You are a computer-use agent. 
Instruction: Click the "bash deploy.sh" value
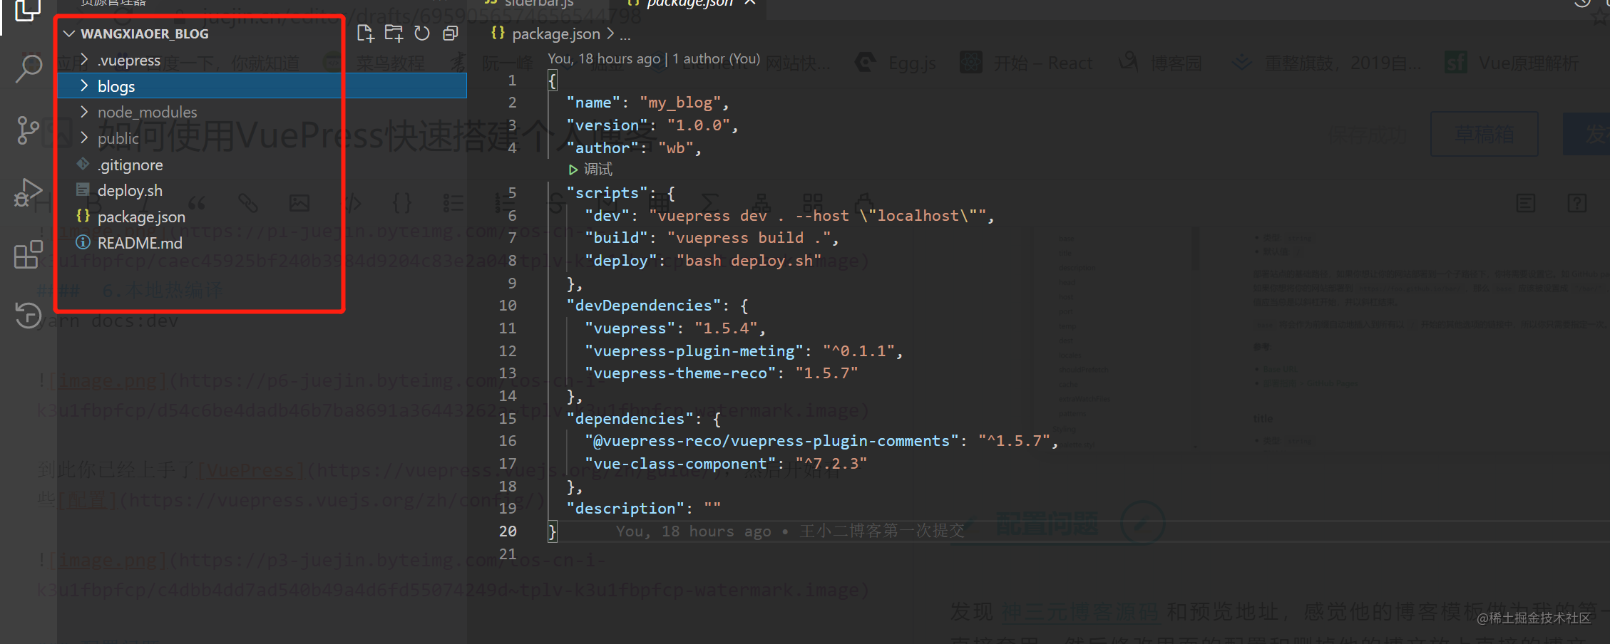[749, 261]
